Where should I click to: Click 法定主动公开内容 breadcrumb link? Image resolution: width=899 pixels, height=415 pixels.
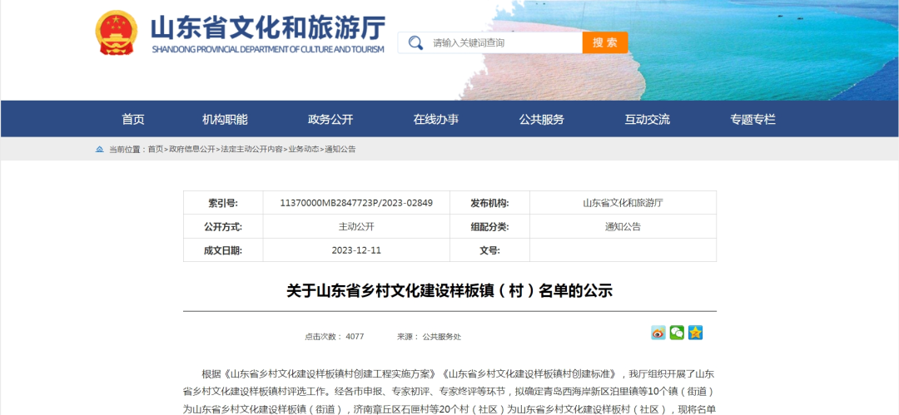[x=251, y=149]
